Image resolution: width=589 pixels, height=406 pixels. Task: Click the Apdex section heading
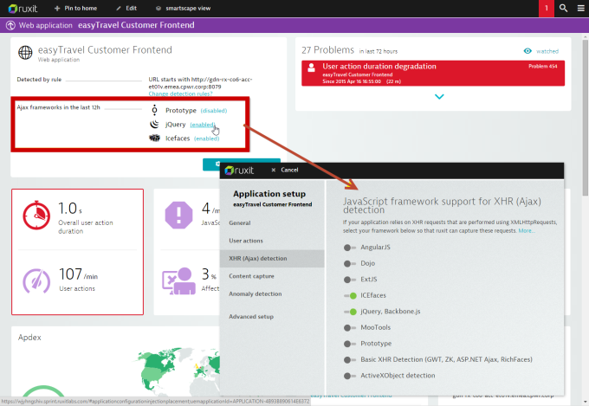pyautogui.click(x=29, y=338)
